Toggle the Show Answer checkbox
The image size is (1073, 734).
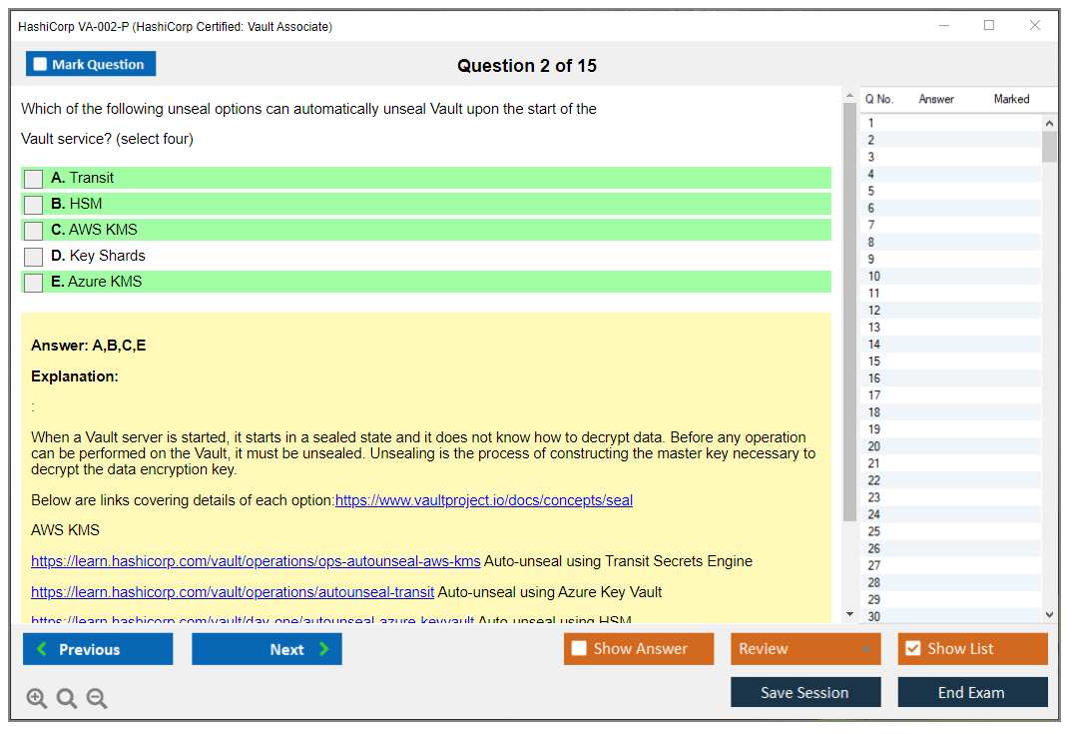pos(580,649)
